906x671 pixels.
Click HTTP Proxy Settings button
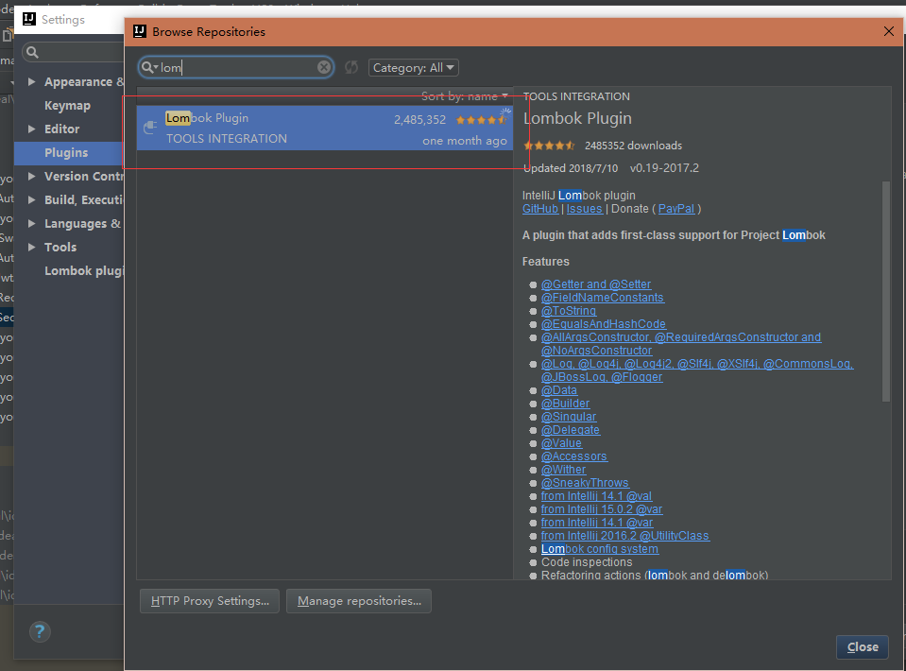coord(210,601)
